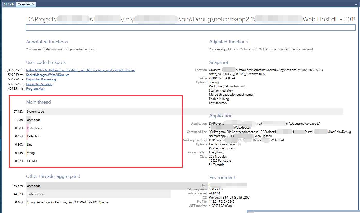Select Collections row in Main thread

tap(34, 128)
